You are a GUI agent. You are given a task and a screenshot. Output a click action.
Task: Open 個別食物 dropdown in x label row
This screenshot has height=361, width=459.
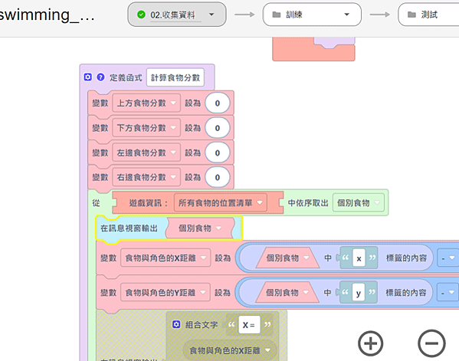(x=287, y=258)
